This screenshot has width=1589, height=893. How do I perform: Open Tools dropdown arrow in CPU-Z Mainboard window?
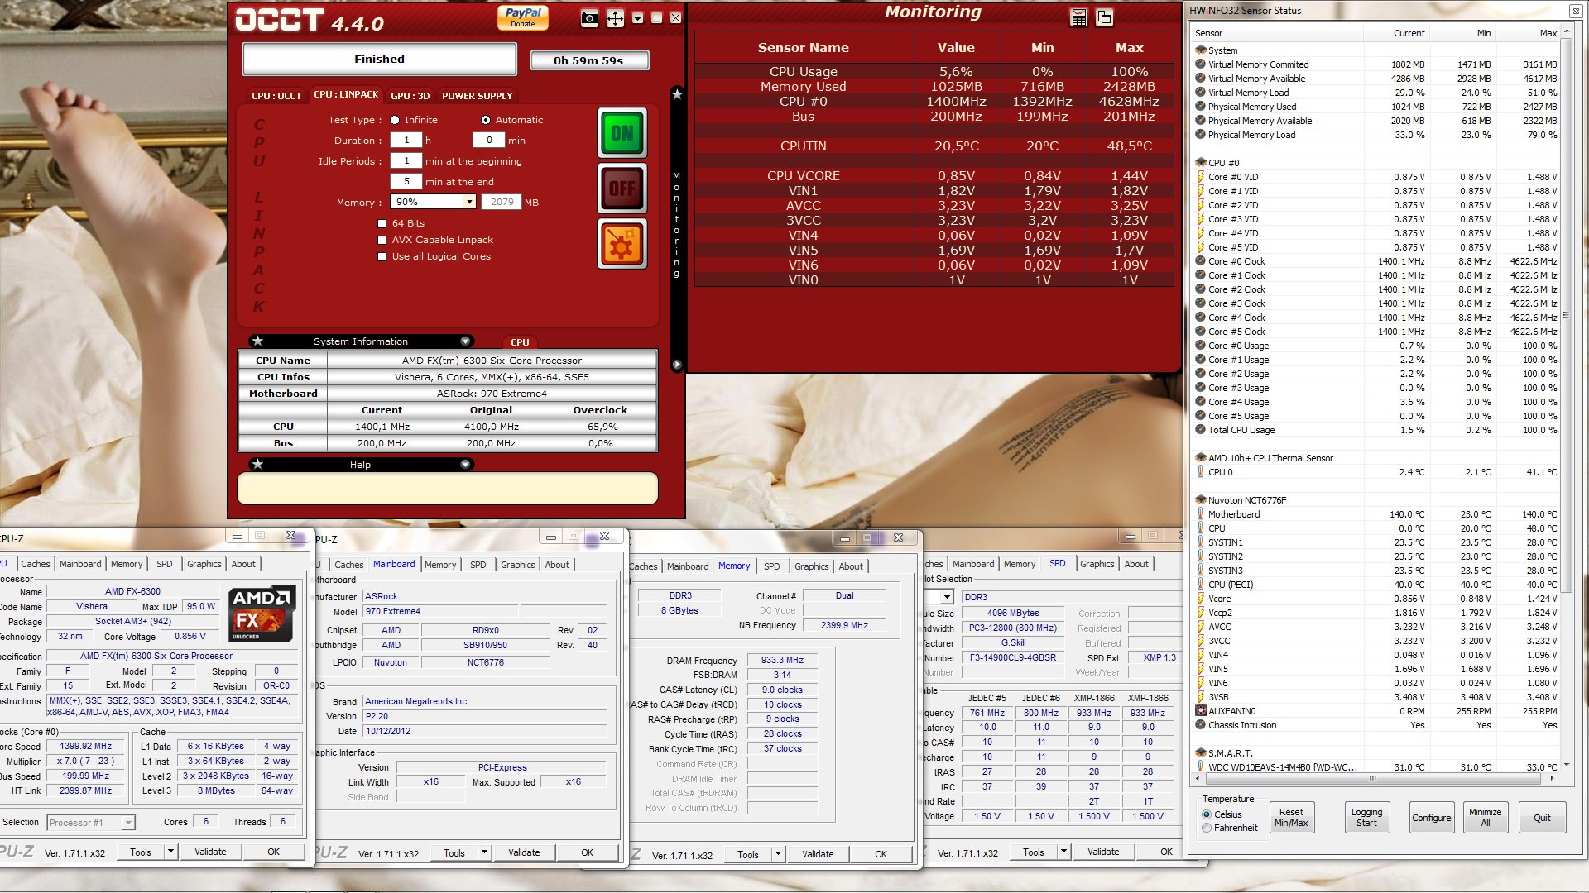pos(484,852)
